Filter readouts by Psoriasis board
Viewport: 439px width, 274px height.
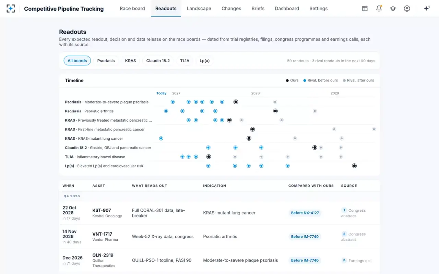pyautogui.click(x=106, y=61)
